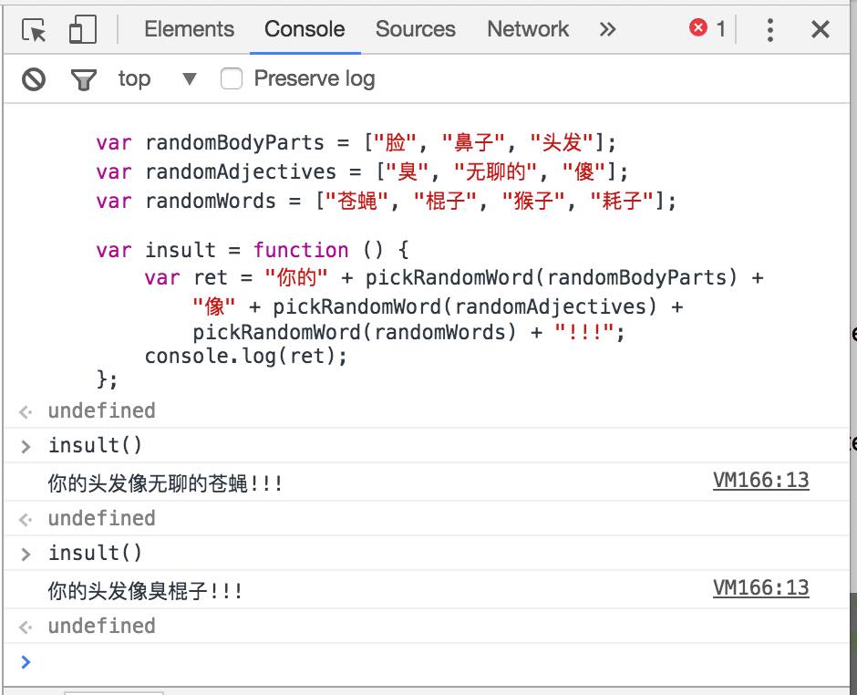Open the Network panel
Image resolution: width=857 pixels, height=695 pixels.
click(x=528, y=28)
